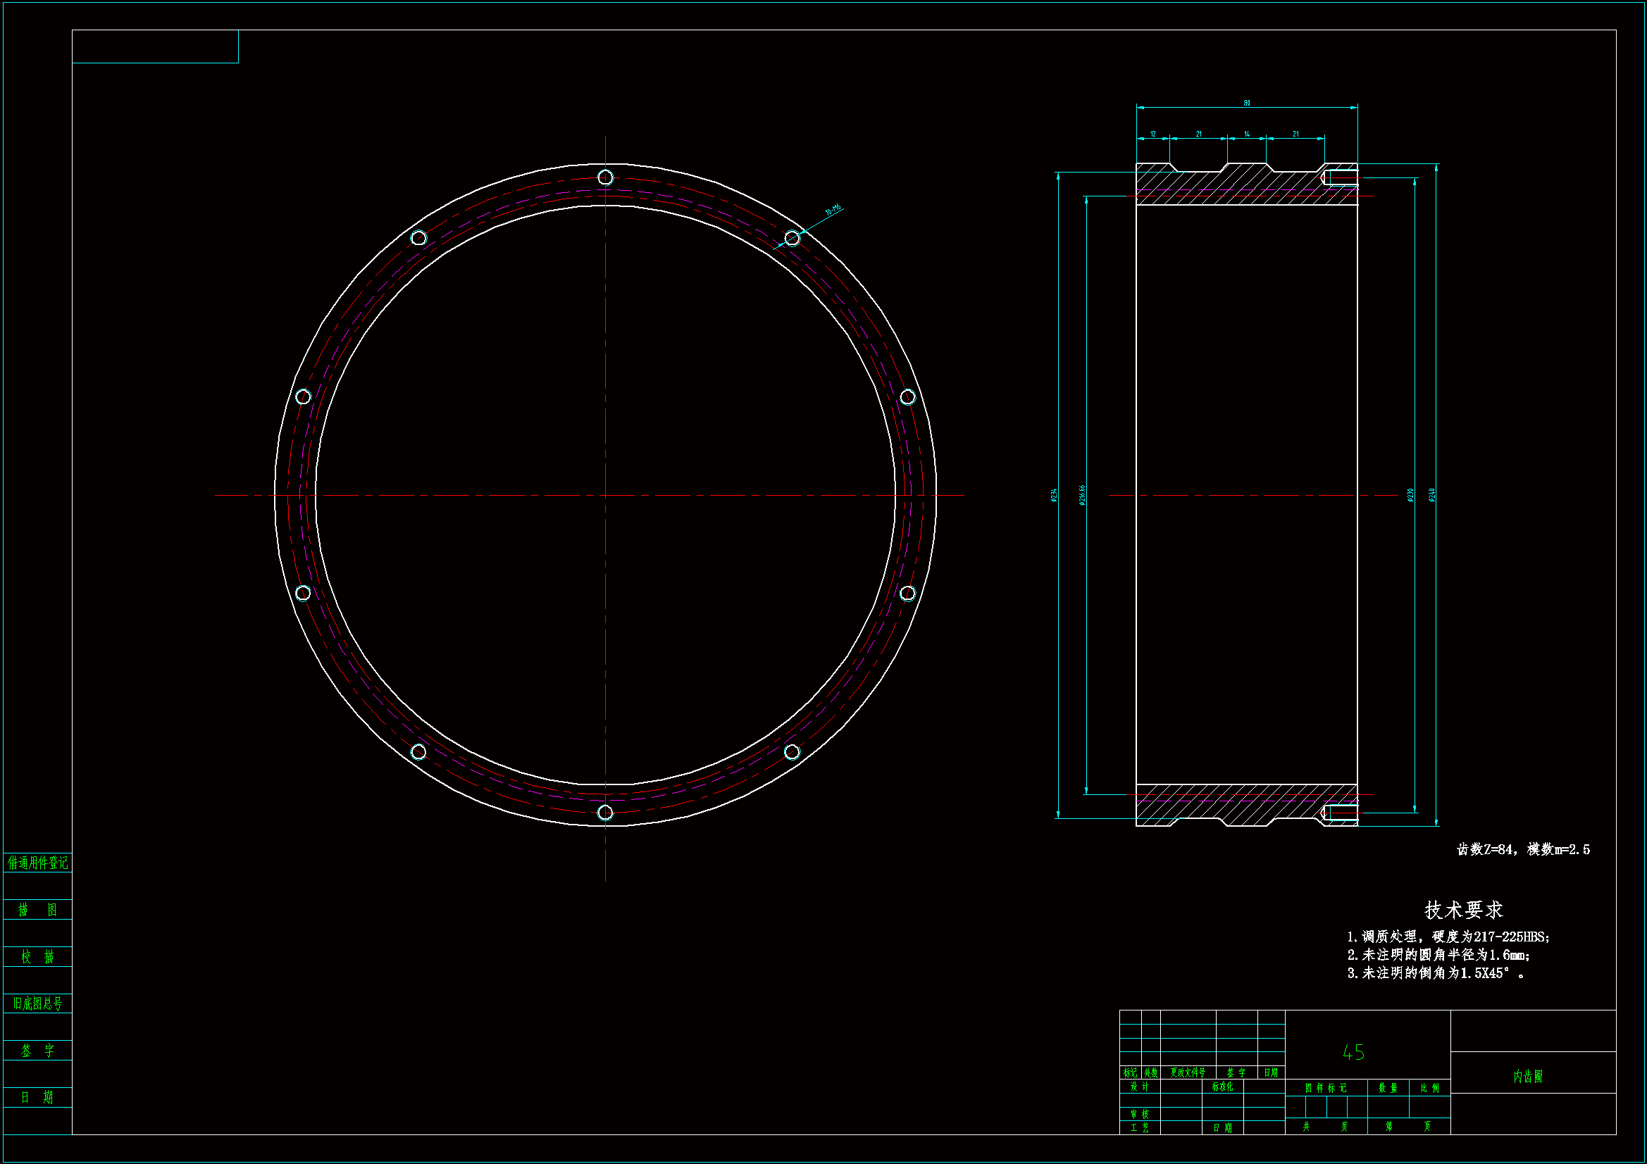1647x1164 pixels.
Task: Click the 数量 quantity cell
Action: tap(1387, 1088)
